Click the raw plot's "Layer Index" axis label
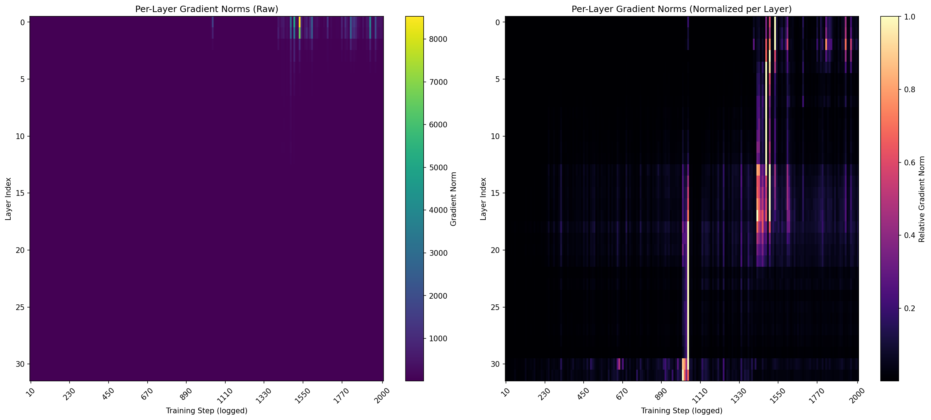 click(8, 198)
